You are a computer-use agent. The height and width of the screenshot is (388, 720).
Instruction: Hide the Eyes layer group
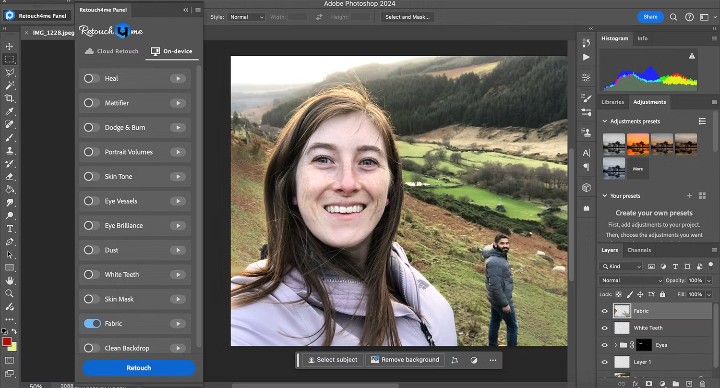point(604,345)
